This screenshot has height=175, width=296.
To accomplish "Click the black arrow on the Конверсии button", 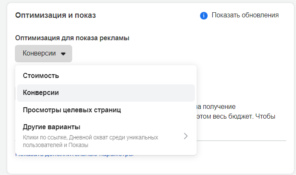I will point(63,54).
